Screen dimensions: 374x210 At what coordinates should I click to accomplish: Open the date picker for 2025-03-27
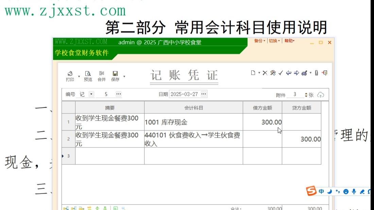pyautogui.click(x=203, y=94)
